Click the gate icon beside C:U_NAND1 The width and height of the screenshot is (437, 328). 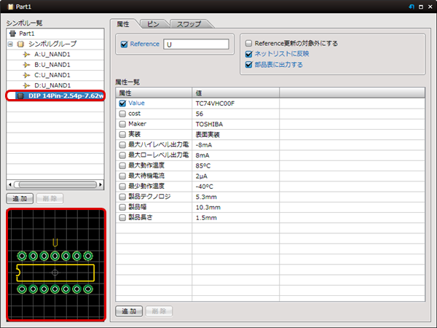tap(26, 75)
